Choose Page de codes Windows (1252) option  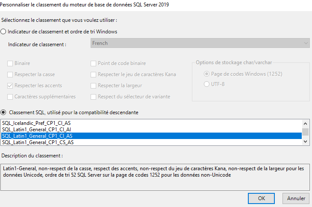coord(207,74)
